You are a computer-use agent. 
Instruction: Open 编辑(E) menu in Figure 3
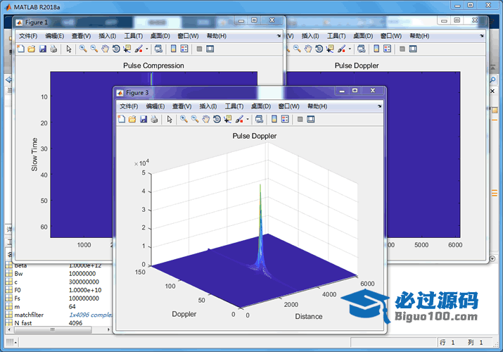tap(155, 106)
